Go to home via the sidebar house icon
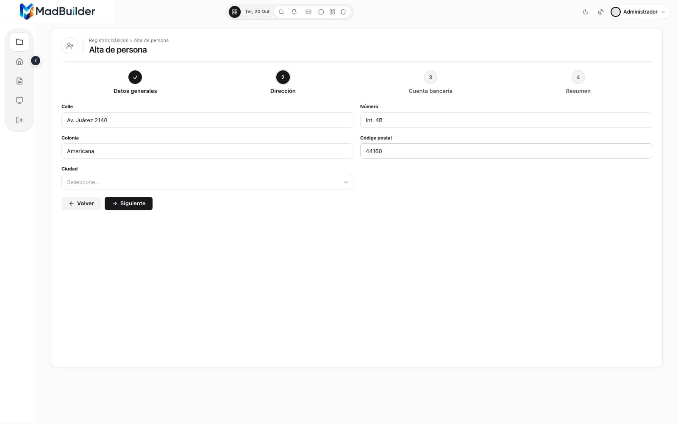Viewport: 678px width, 424px height. click(x=19, y=61)
